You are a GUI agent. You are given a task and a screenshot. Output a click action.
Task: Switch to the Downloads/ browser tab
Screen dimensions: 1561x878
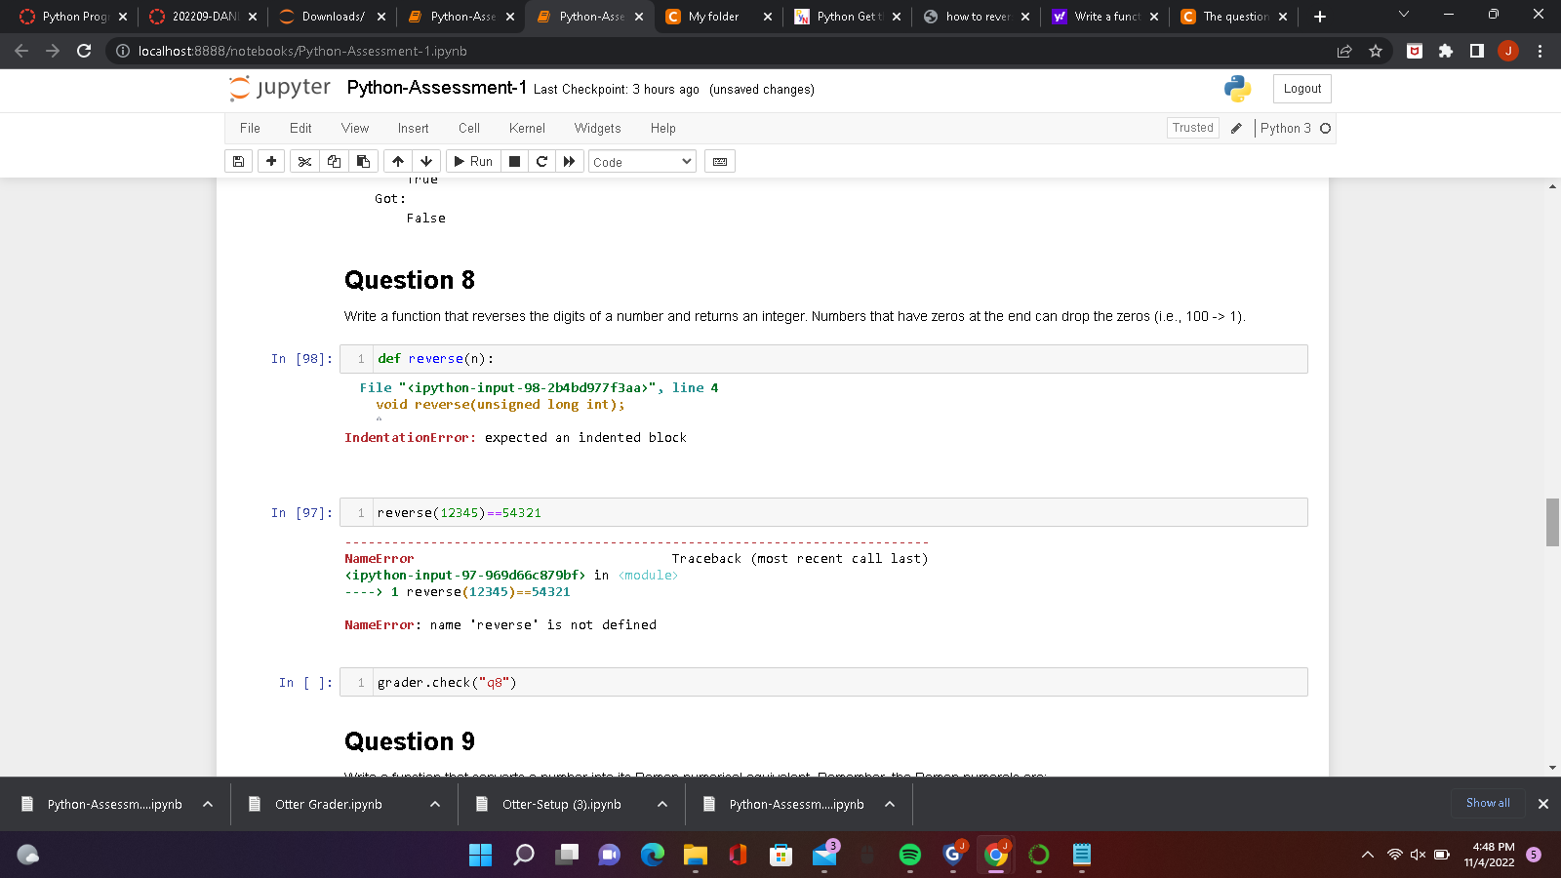333,17
